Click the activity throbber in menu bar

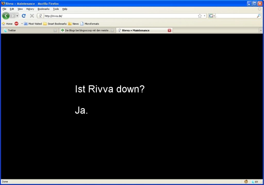tap(260, 9)
